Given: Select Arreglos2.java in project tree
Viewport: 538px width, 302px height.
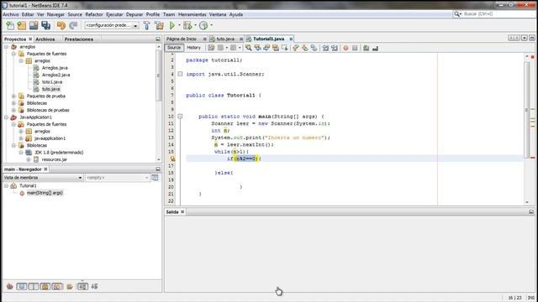Looking at the screenshot, I should click(x=55, y=75).
